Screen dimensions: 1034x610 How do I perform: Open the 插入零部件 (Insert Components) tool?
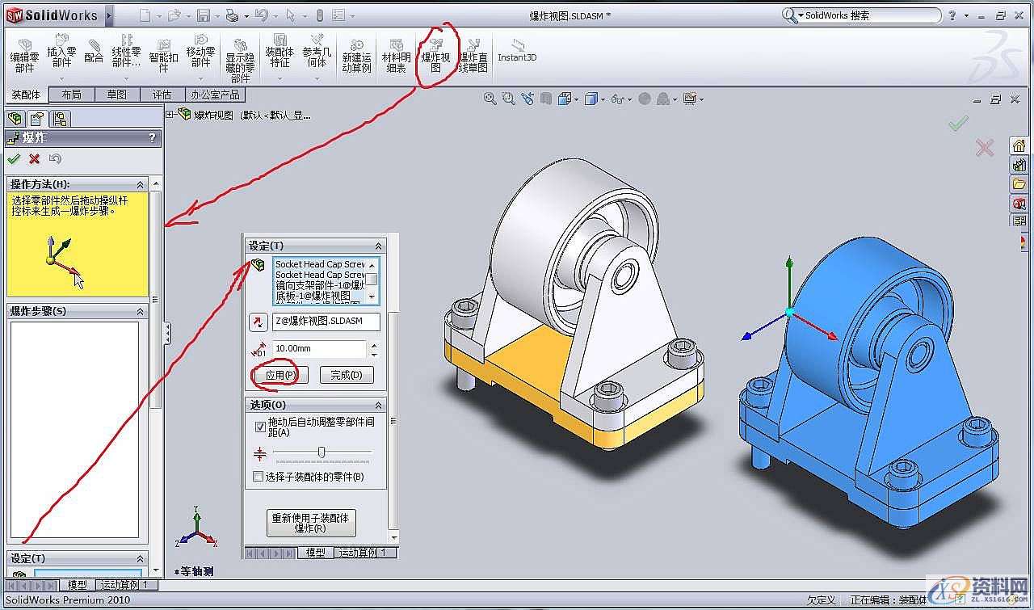(x=61, y=52)
